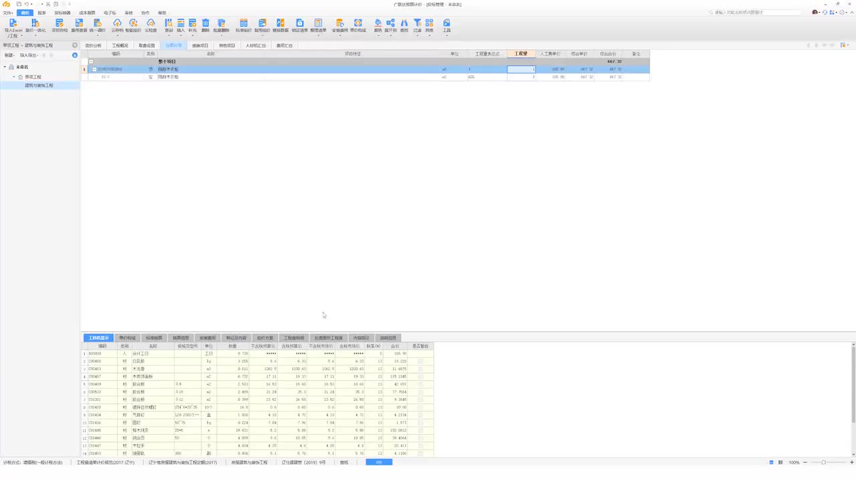Click the 其他 toolbar icon

point(429,26)
